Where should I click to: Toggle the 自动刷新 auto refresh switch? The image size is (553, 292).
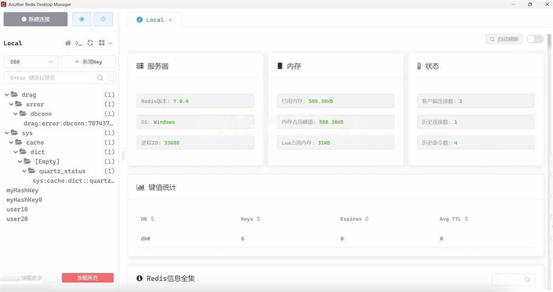pyautogui.click(x=535, y=39)
